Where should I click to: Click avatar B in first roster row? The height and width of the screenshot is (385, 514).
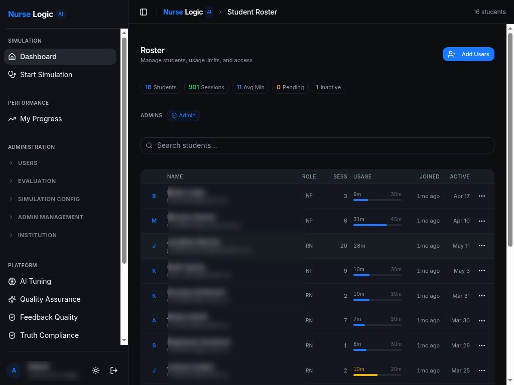tap(154, 196)
